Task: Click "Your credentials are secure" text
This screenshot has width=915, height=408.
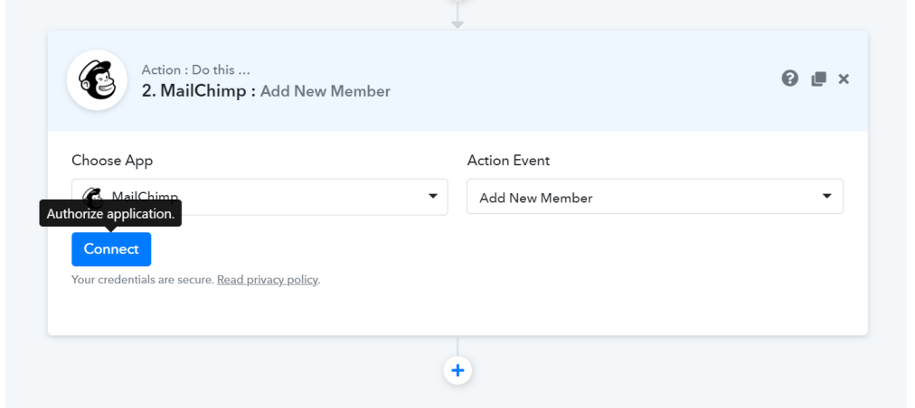Action: point(142,280)
